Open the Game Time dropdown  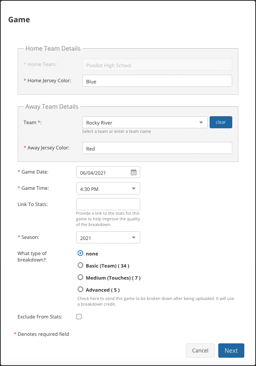(108, 188)
